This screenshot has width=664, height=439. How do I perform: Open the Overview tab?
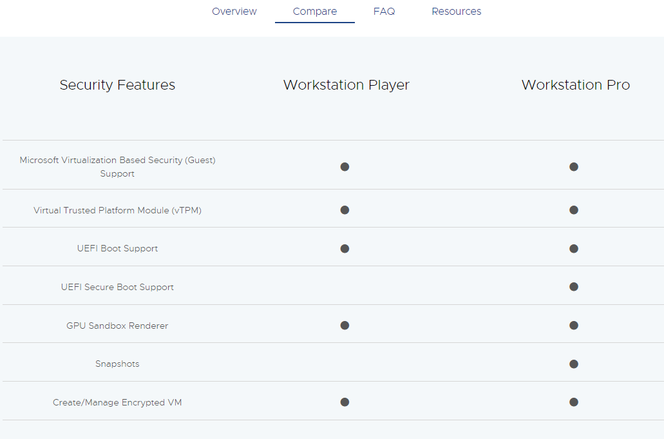(x=234, y=12)
